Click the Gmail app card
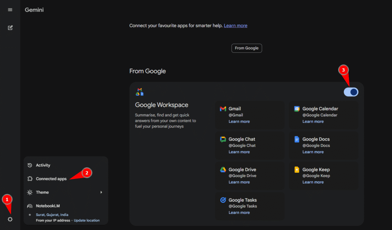 coord(250,115)
